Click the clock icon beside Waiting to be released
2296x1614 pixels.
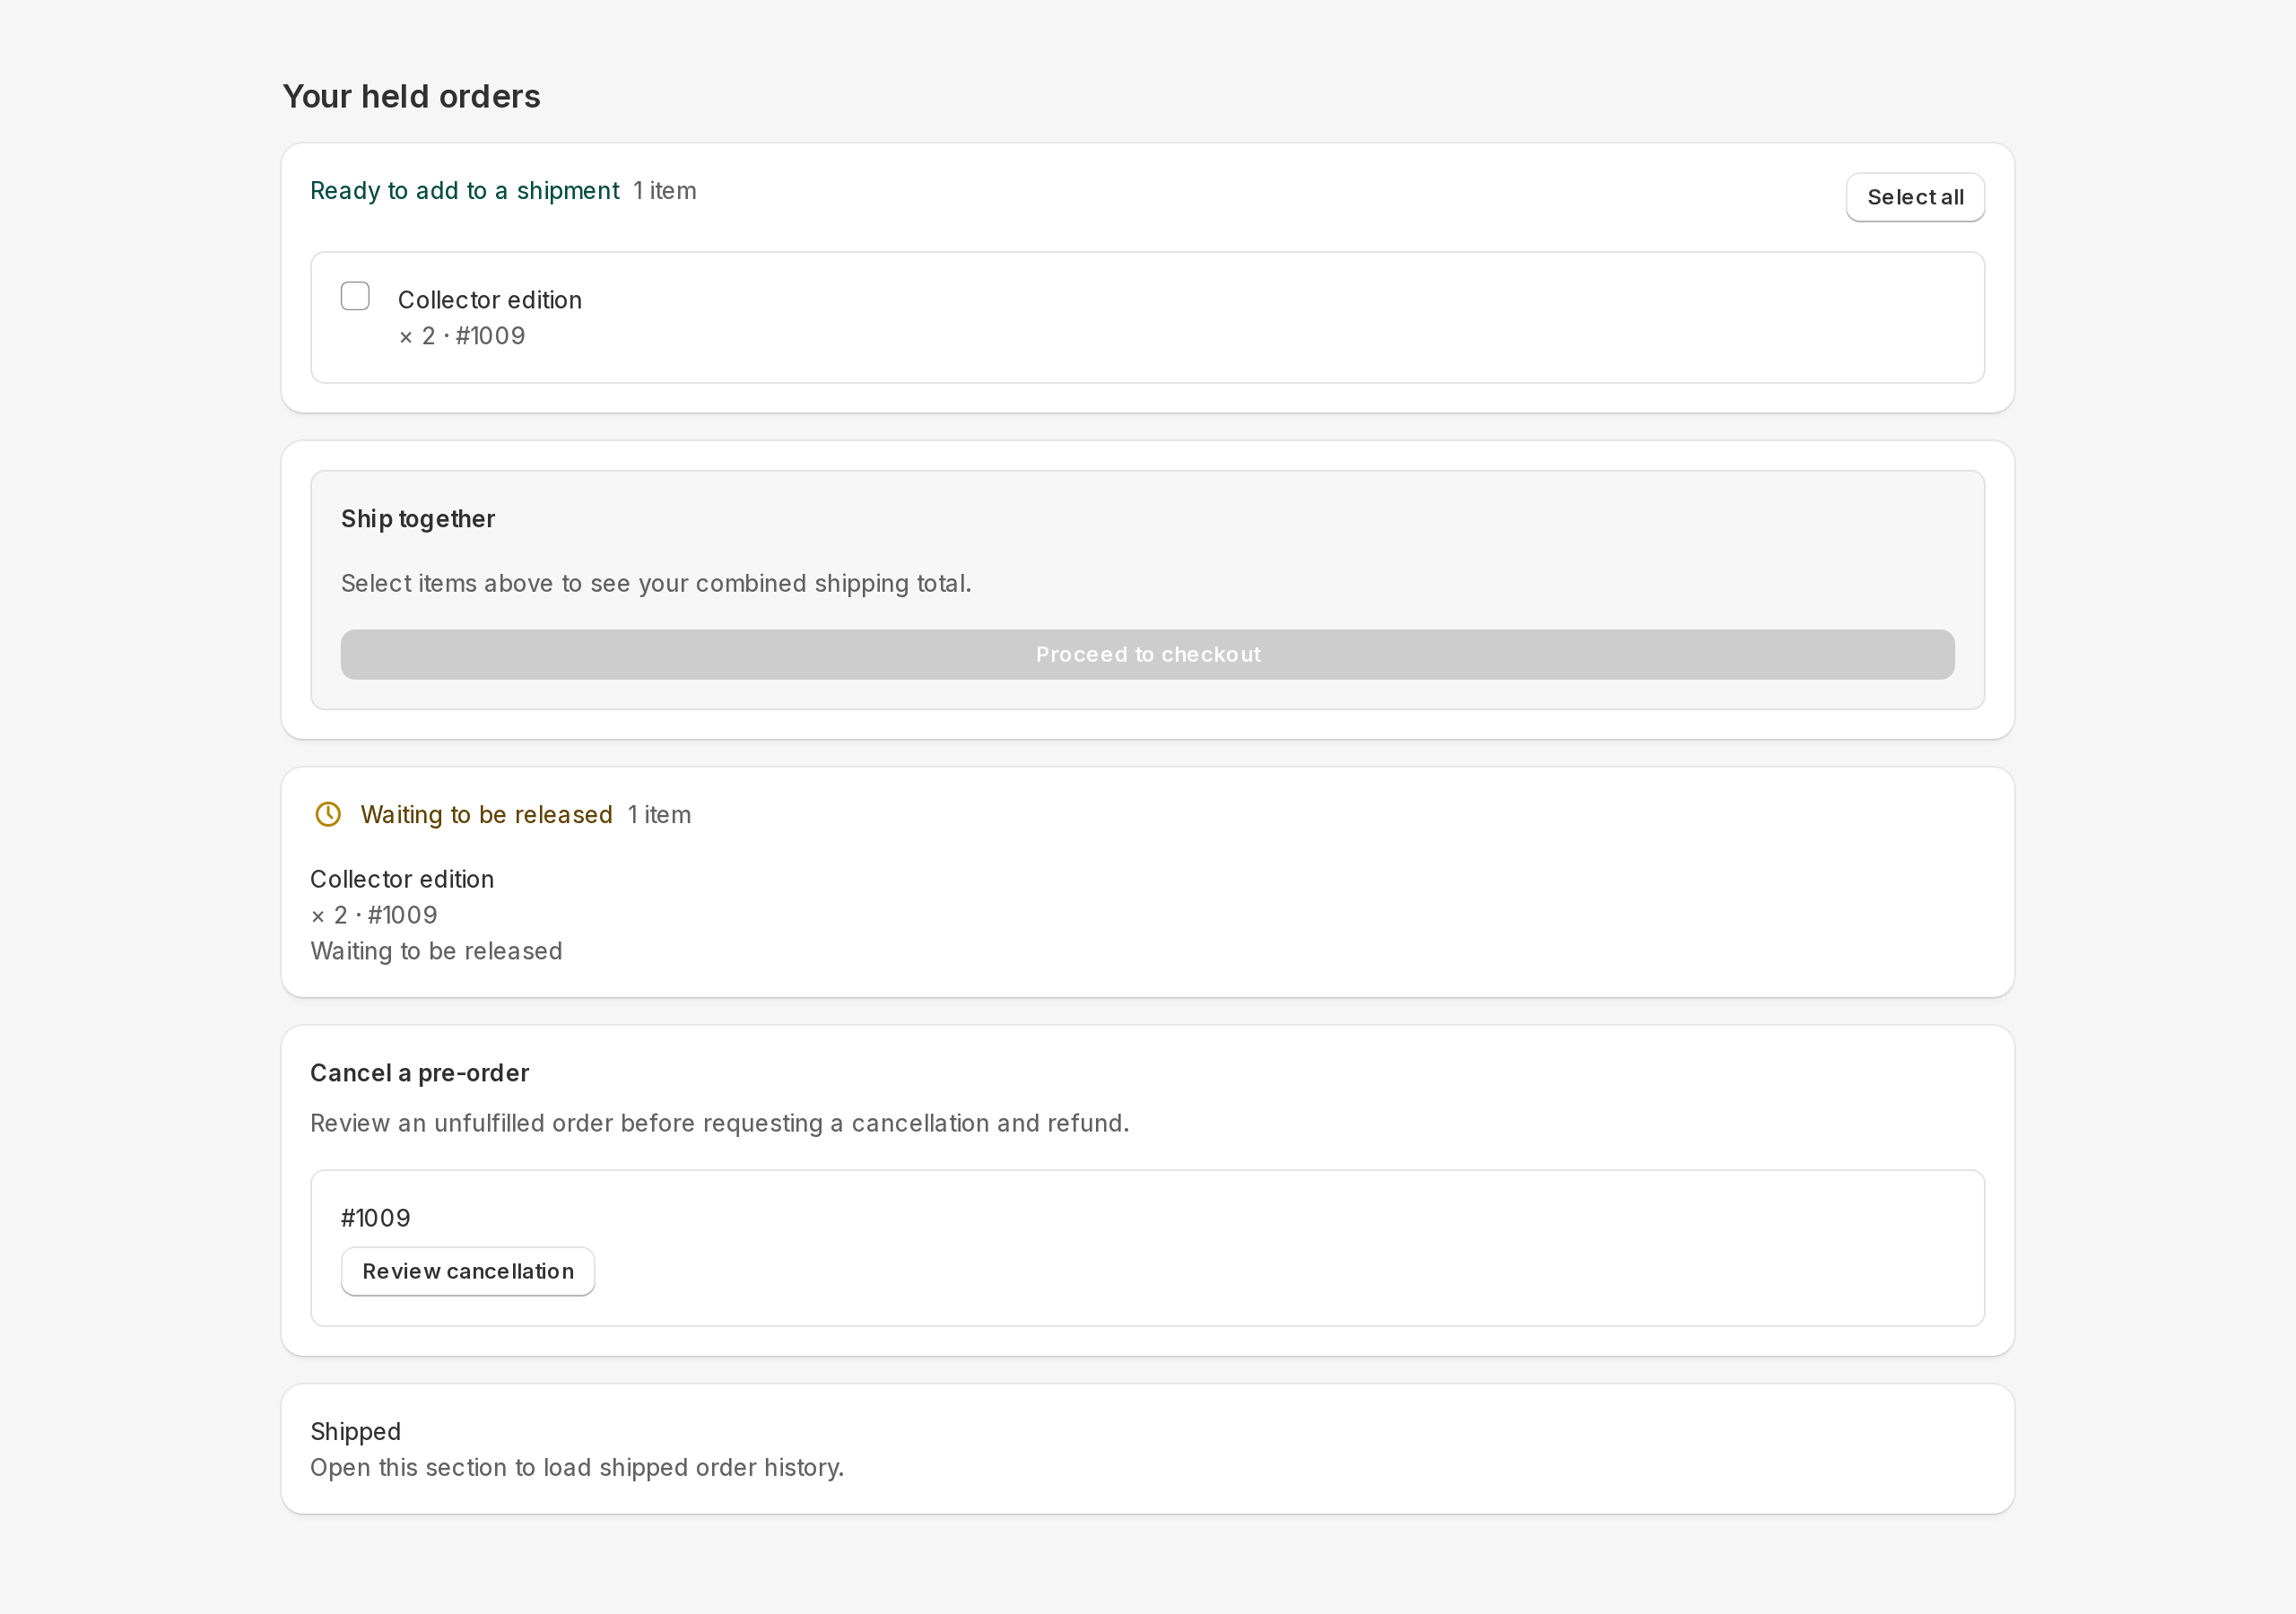coord(328,814)
